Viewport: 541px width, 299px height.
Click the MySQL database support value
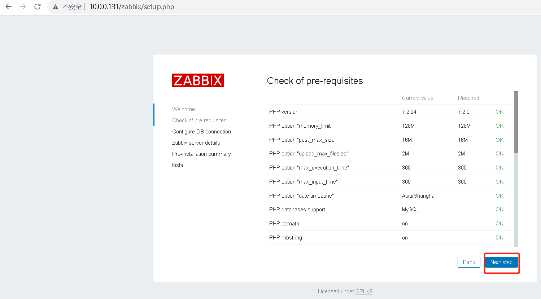click(411, 210)
